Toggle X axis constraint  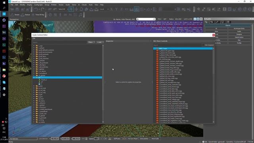tap(111, 9)
